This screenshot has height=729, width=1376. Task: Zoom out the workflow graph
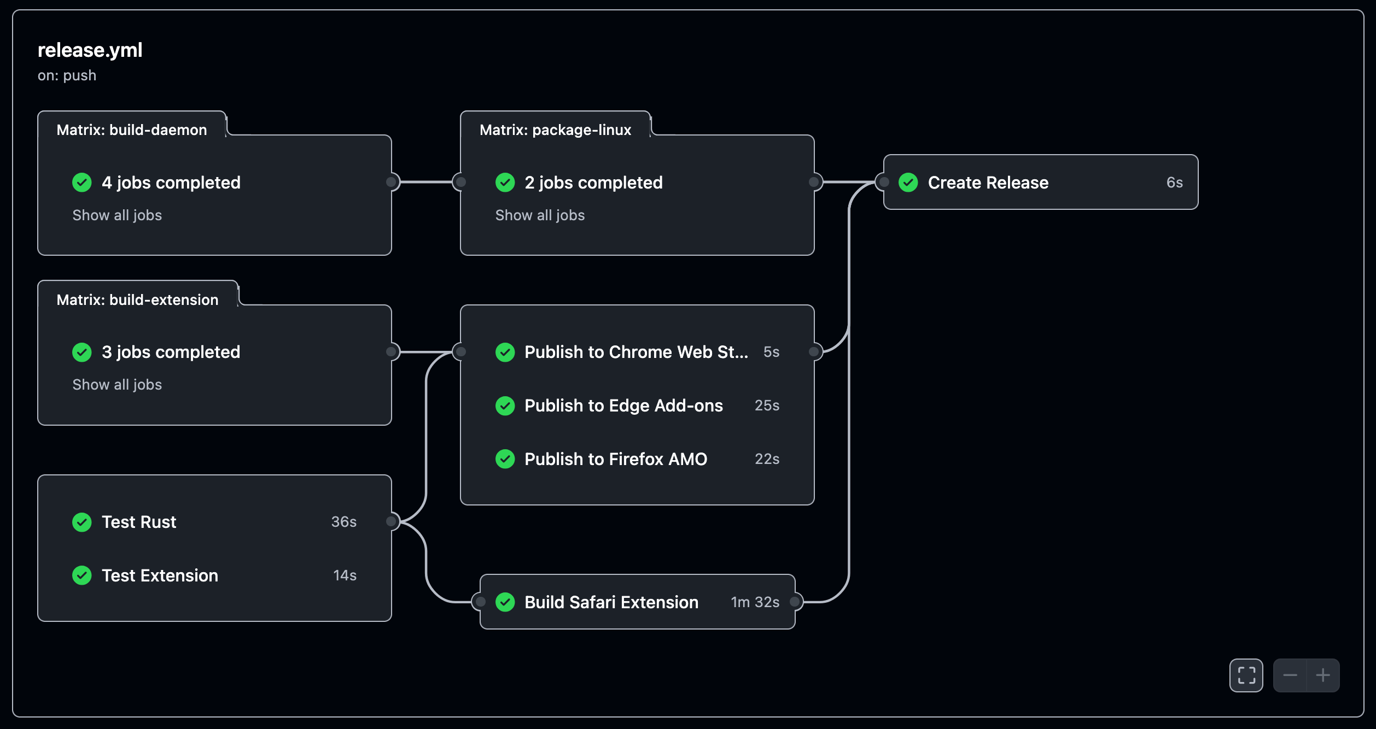click(1290, 675)
